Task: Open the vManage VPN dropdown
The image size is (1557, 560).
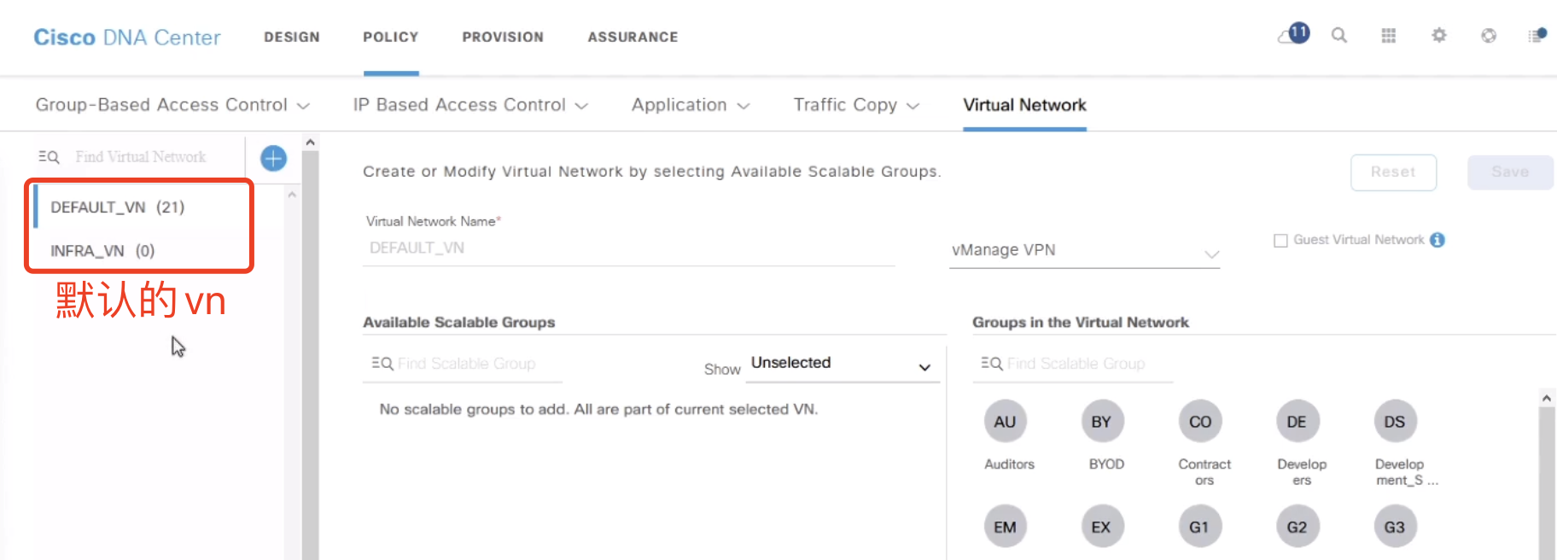Action: click(1084, 251)
